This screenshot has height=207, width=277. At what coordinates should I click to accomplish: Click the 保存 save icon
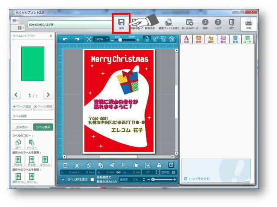(121, 24)
